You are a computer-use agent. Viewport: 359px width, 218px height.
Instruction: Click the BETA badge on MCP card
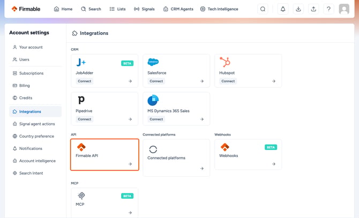coord(128,196)
